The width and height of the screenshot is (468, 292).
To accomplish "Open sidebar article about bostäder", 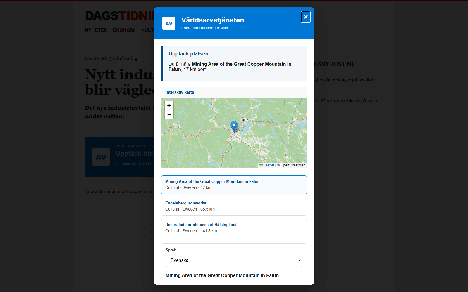I will [345, 80].
